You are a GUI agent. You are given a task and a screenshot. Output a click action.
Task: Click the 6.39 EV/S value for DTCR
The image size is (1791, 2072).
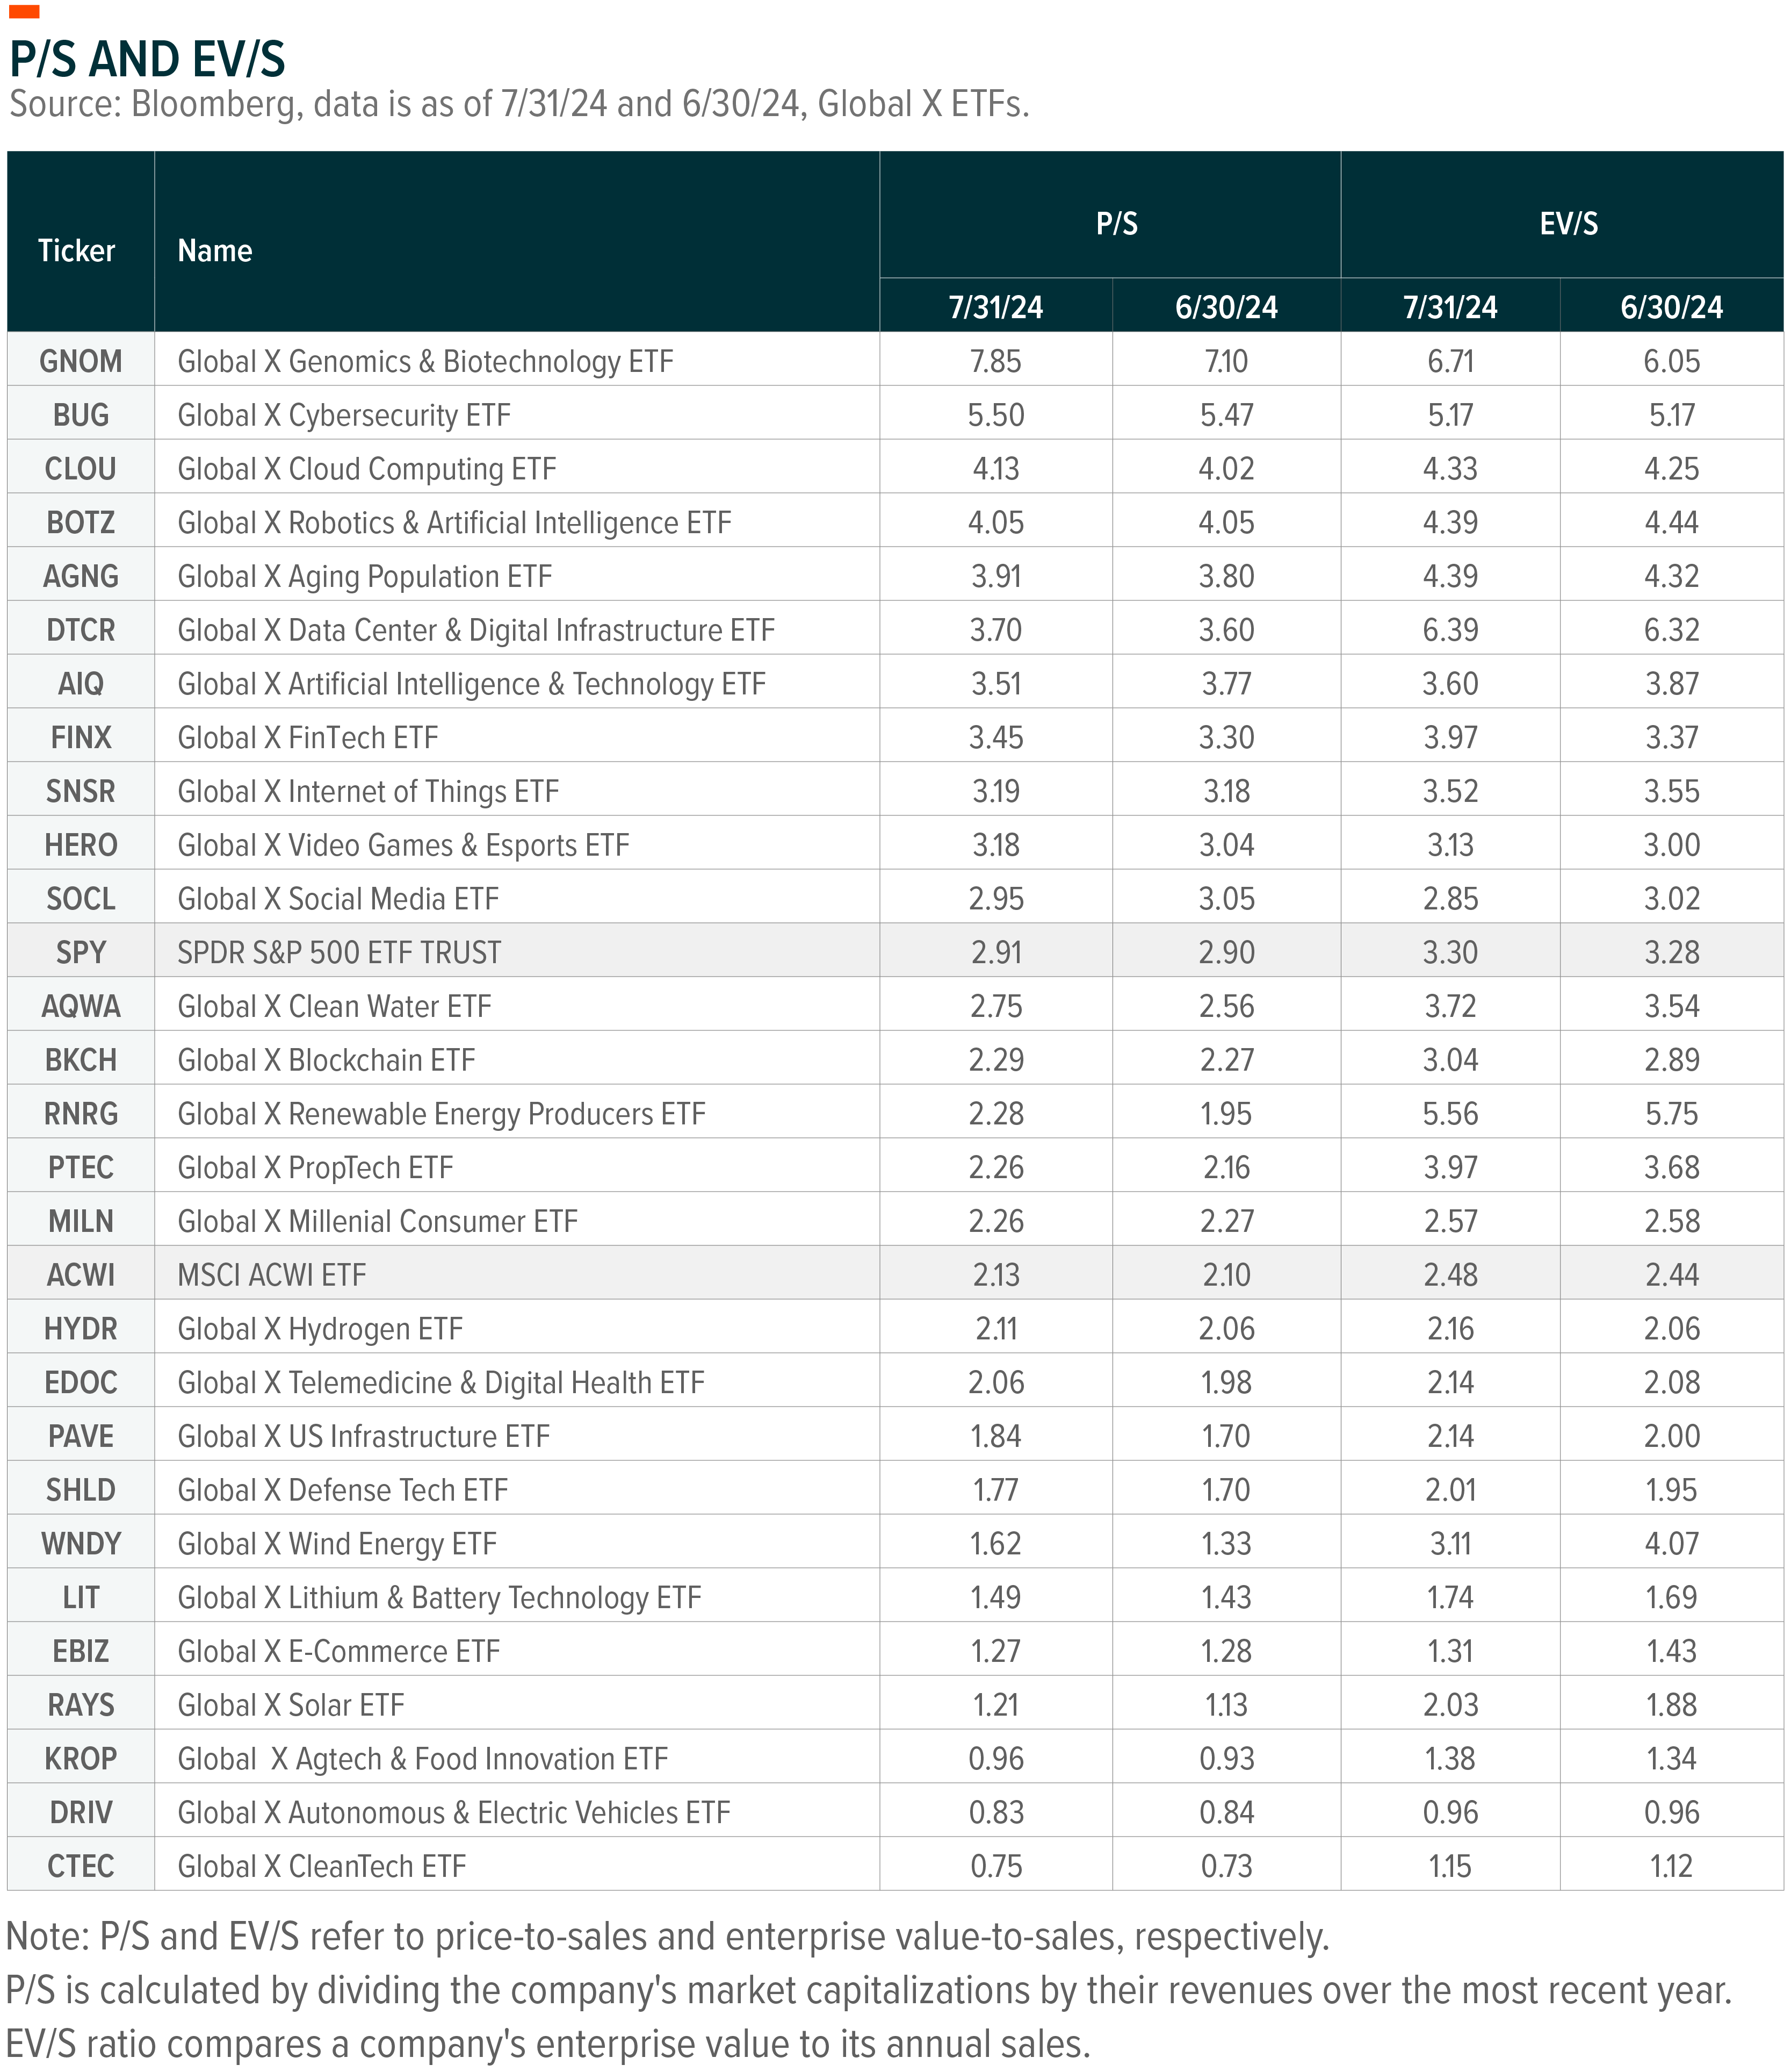pos(1449,630)
